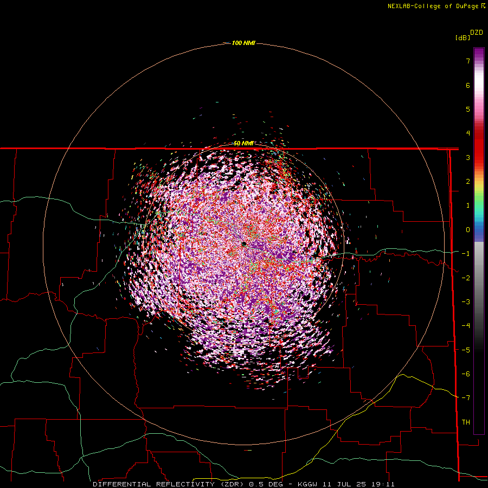This screenshot has width=488, height=488.
Task: Click the -1 dB mark on the scale
Action: [466, 254]
